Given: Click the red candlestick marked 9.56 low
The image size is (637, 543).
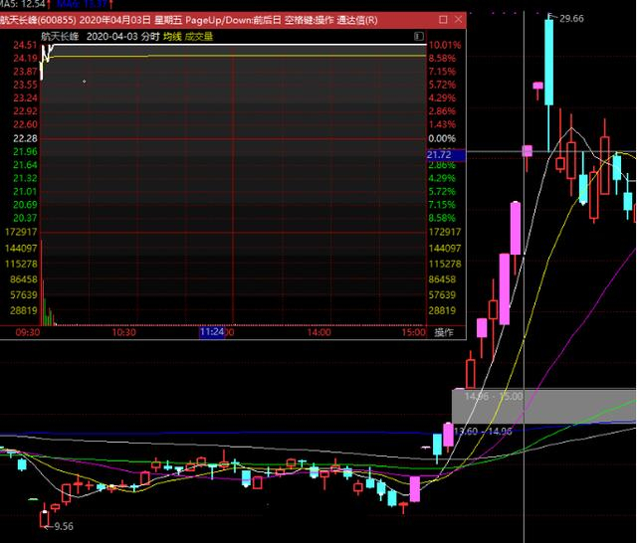Looking at the screenshot, I should pyautogui.click(x=44, y=518).
